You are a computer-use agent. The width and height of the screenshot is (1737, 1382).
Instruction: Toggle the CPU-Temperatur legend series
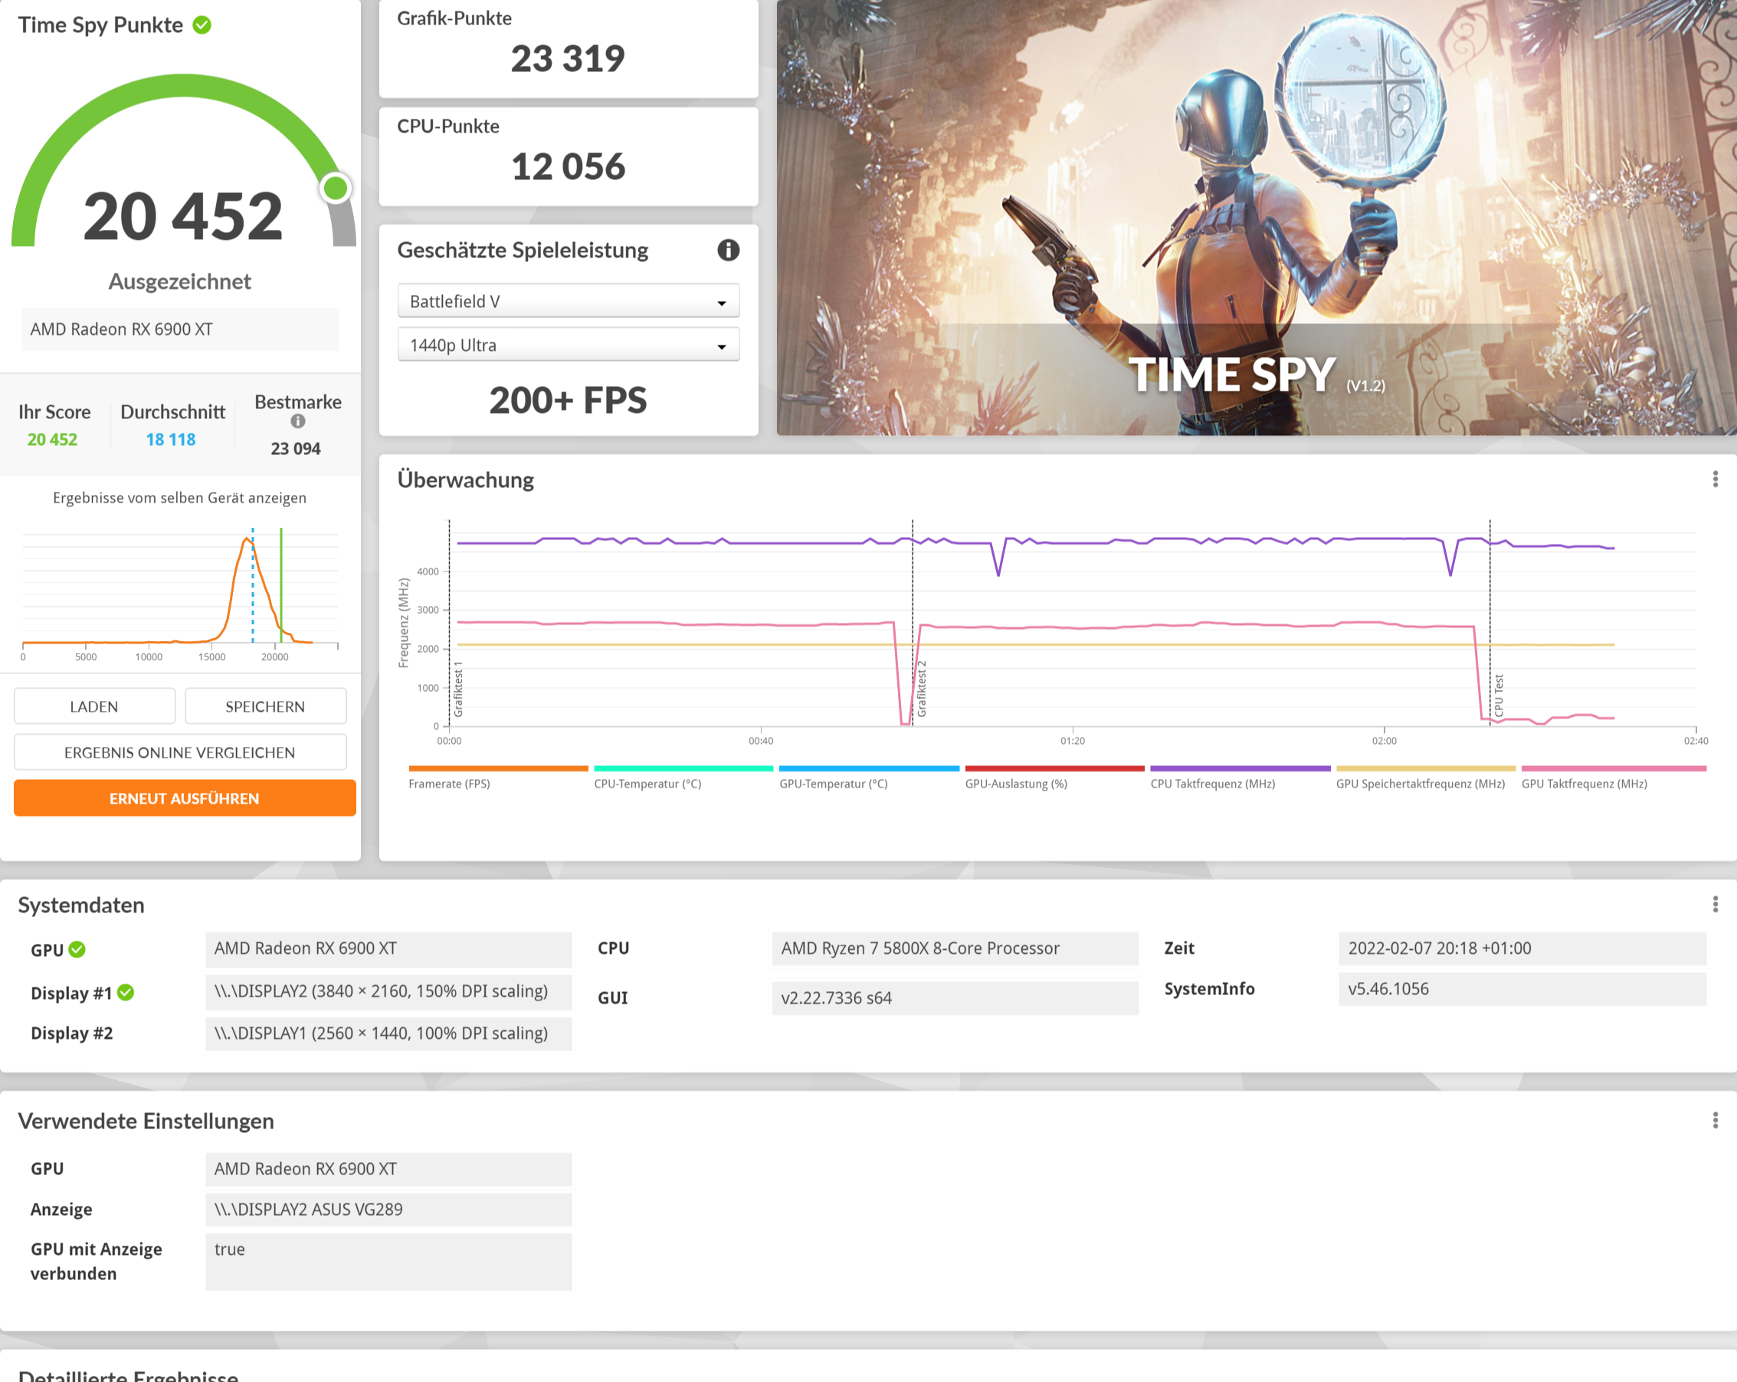coord(647,784)
